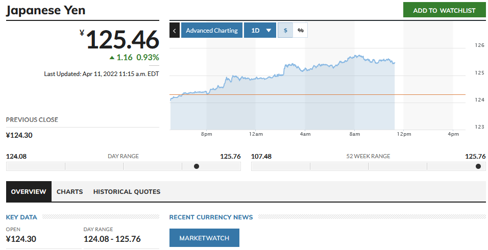Viewport: 488px width, 250px height.
Task: Click the 12pm label on chart axis
Action: click(x=404, y=134)
